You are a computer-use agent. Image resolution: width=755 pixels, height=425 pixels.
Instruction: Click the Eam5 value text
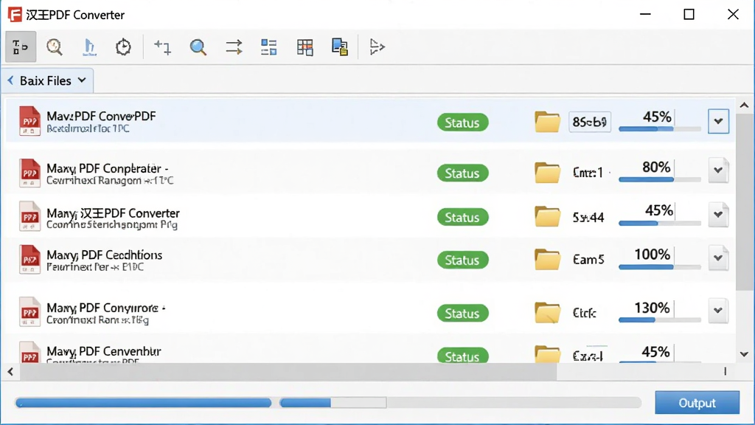(588, 260)
